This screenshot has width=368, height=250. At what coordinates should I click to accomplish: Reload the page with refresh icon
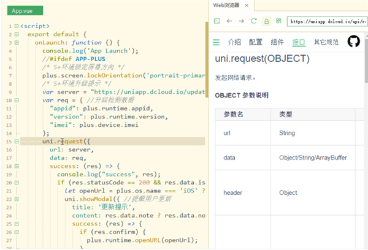coord(254,21)
